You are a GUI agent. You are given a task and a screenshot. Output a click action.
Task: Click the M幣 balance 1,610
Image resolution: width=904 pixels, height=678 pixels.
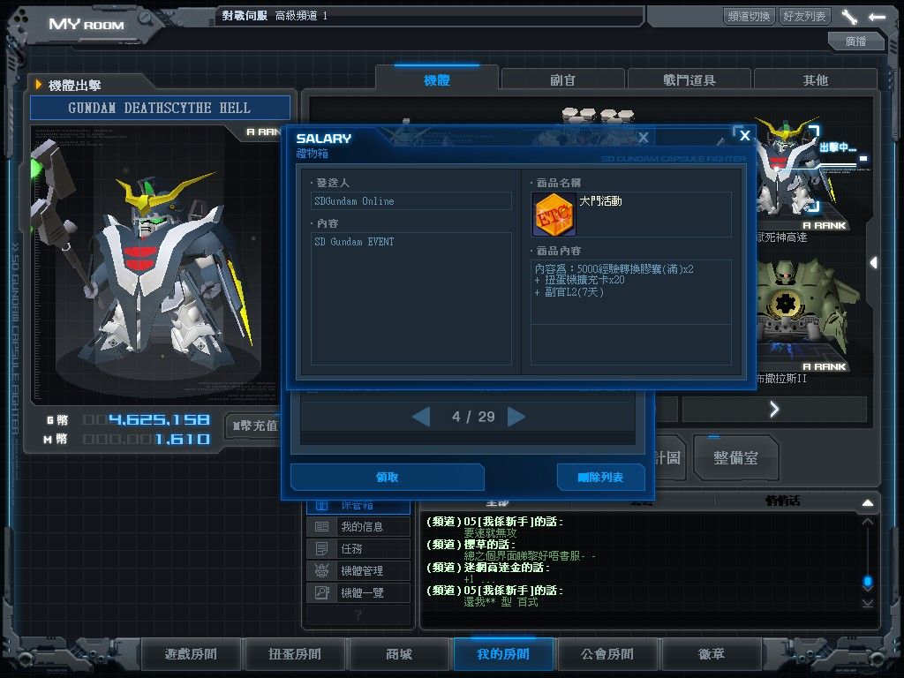[x=182, y=440]
